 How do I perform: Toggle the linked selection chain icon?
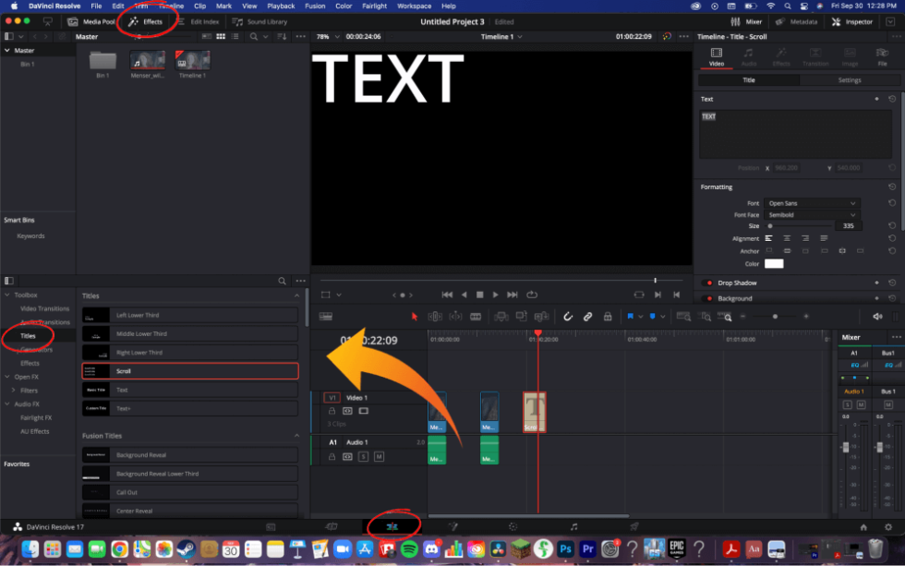[587, 316]
